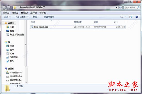Click the PowerBuilder12.6破解补丁 breadcrumb
142x94 pixels.
pos(32,7)
